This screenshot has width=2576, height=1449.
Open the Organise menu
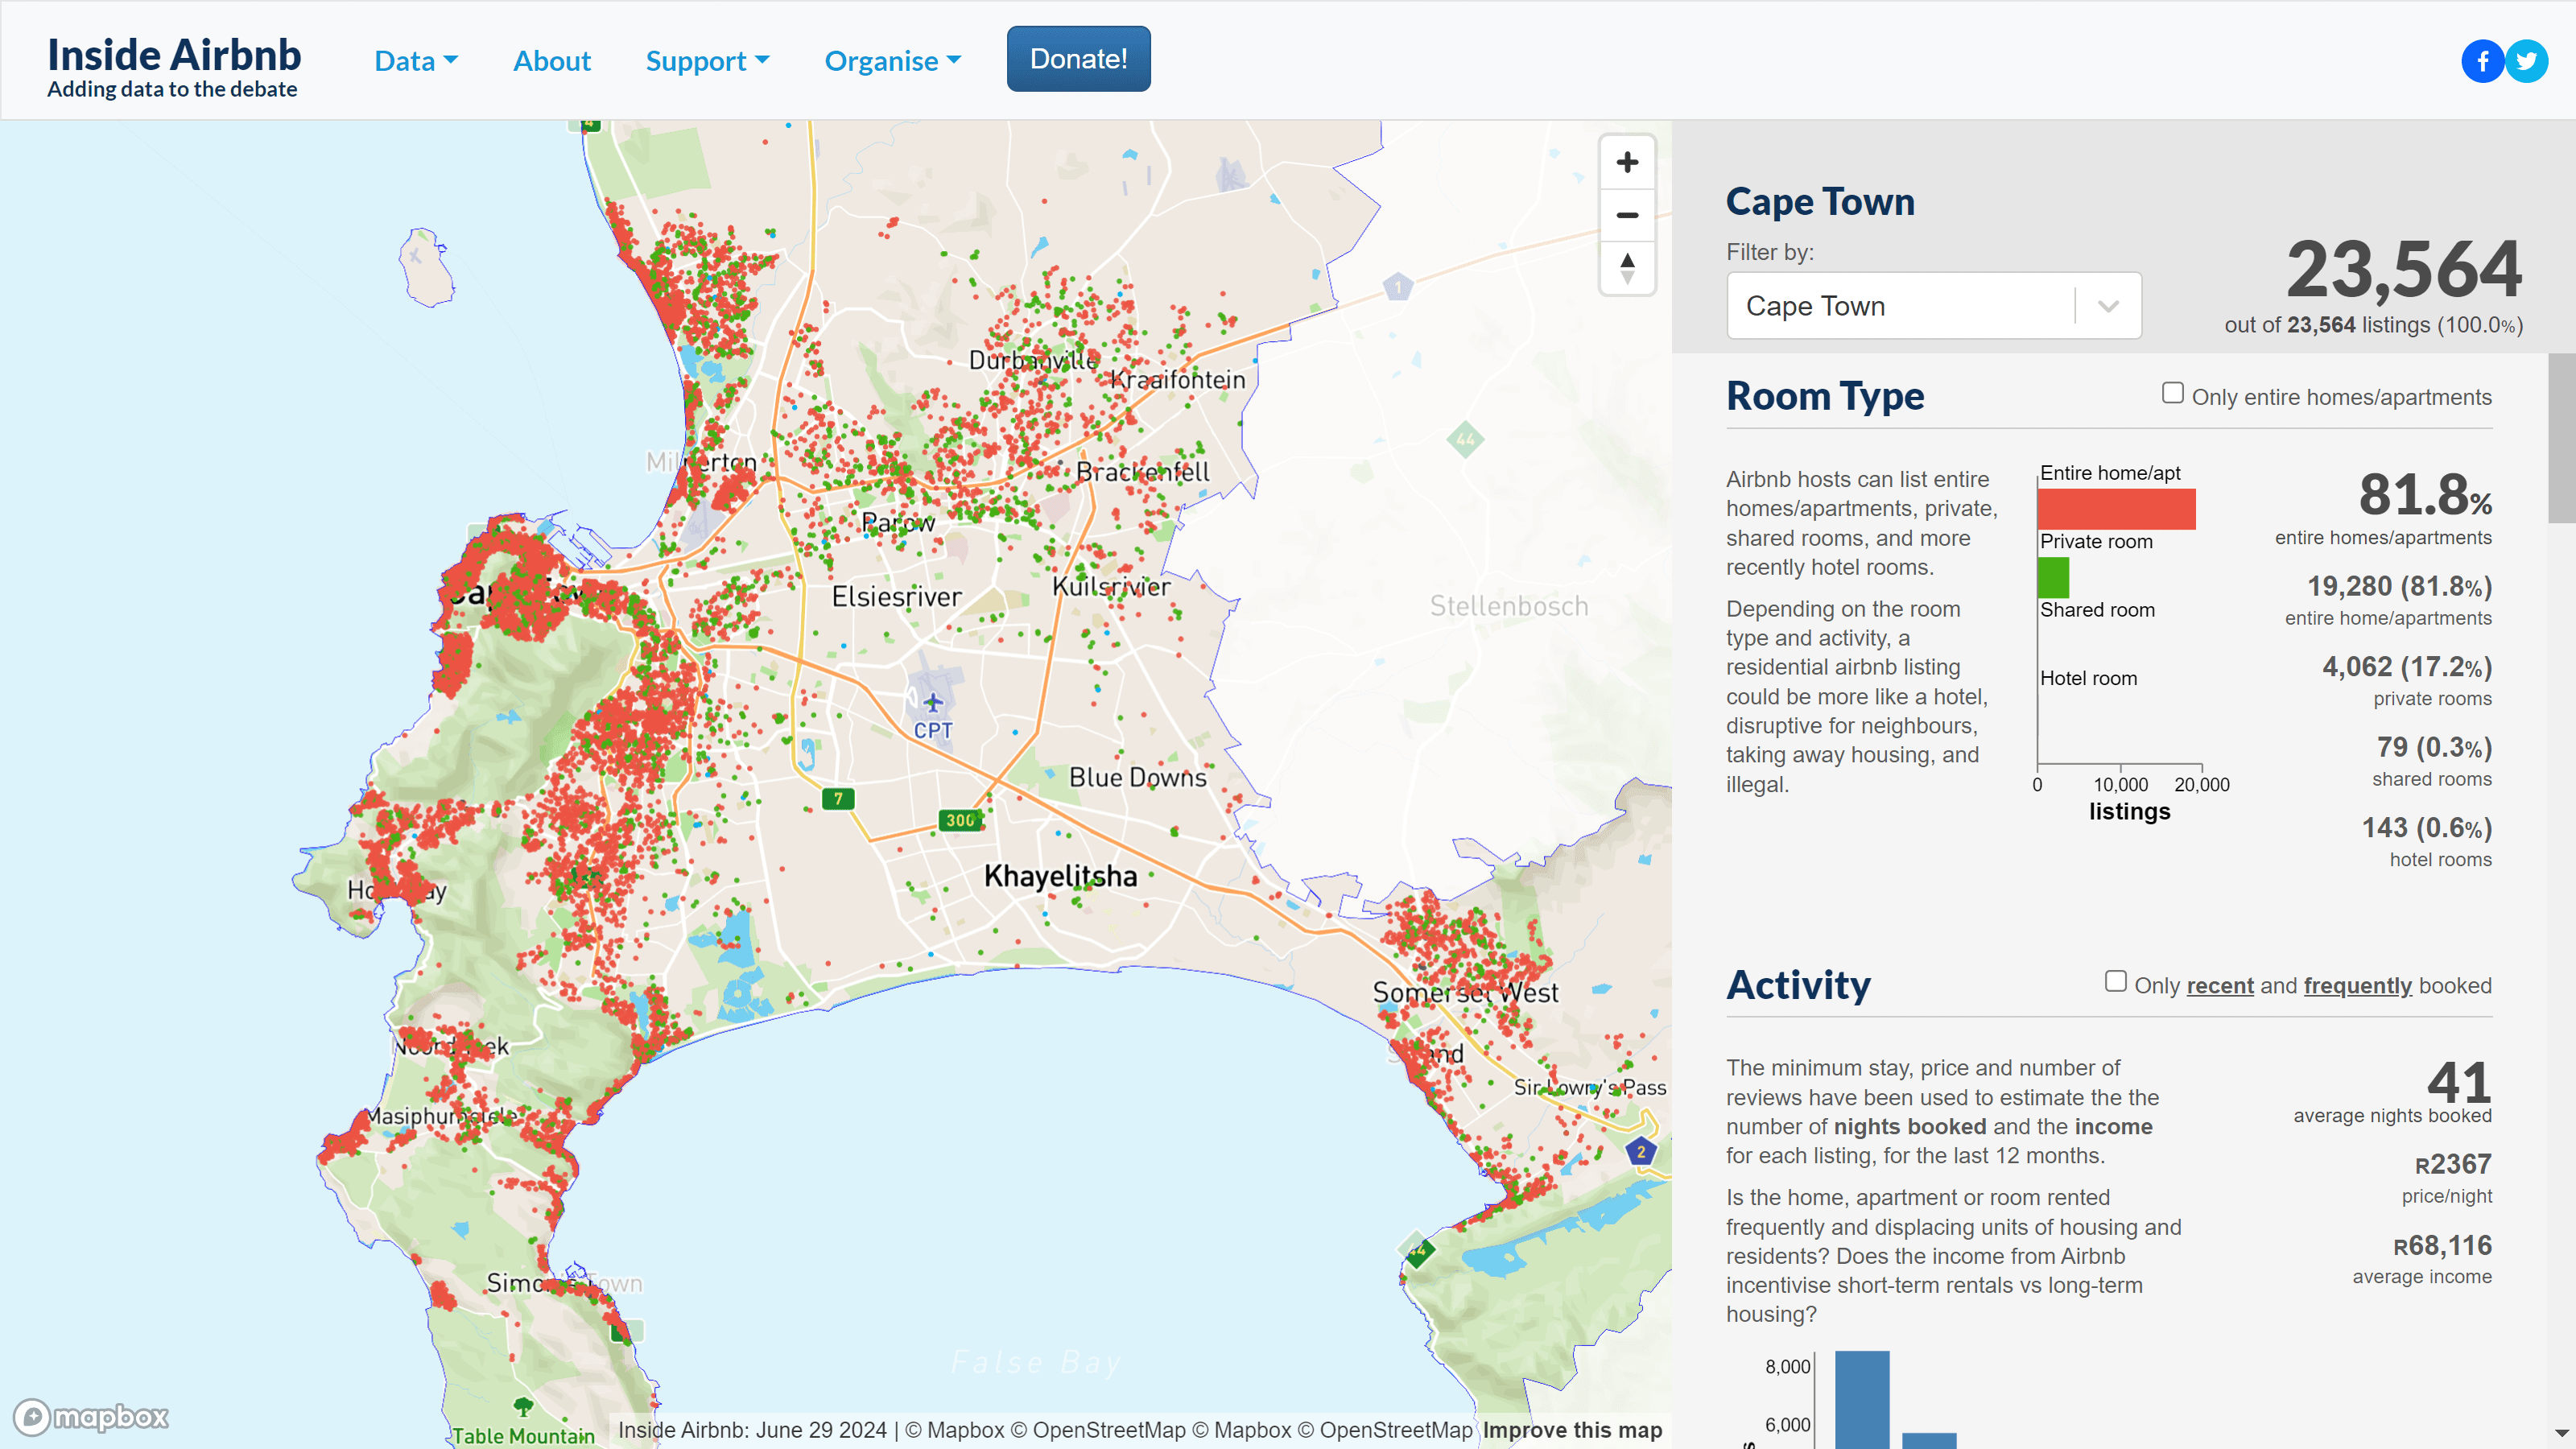pos(893,61)
